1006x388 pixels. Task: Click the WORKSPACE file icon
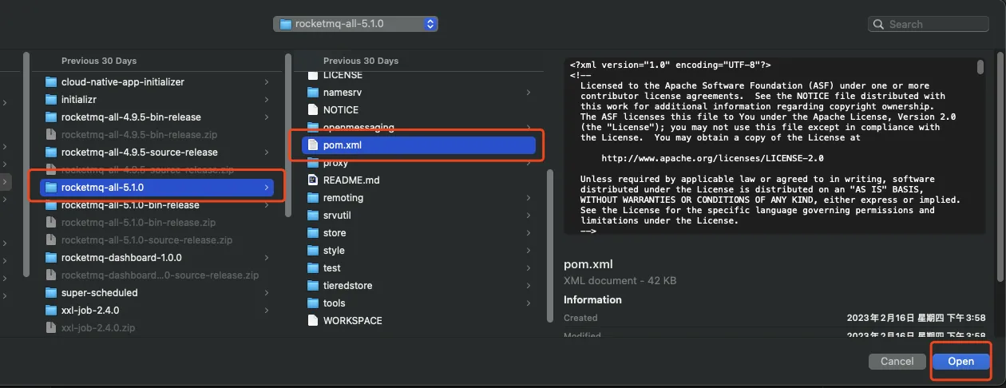(x=314, y=321)
